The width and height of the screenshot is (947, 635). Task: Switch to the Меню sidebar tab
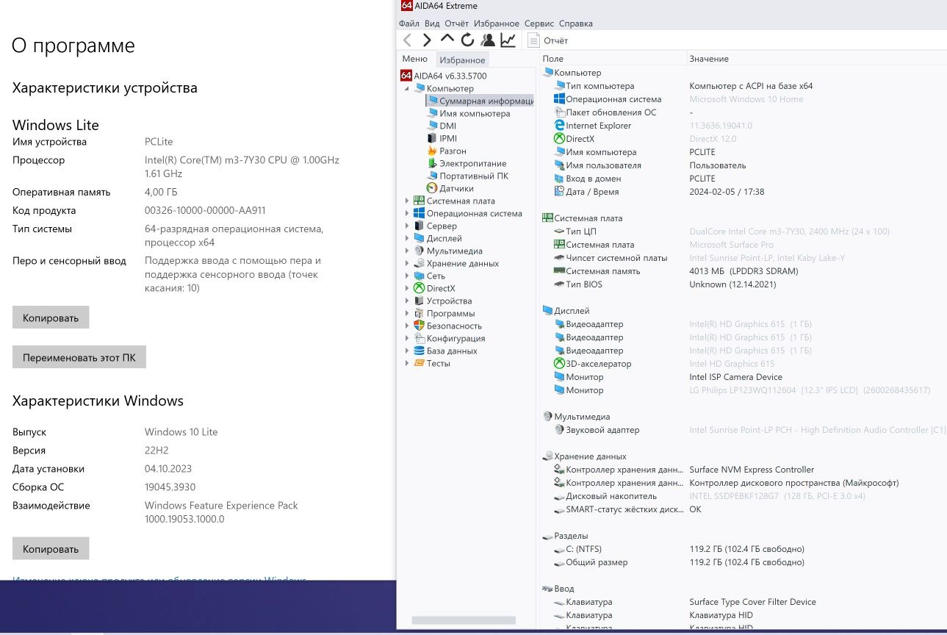coord(414,59)
